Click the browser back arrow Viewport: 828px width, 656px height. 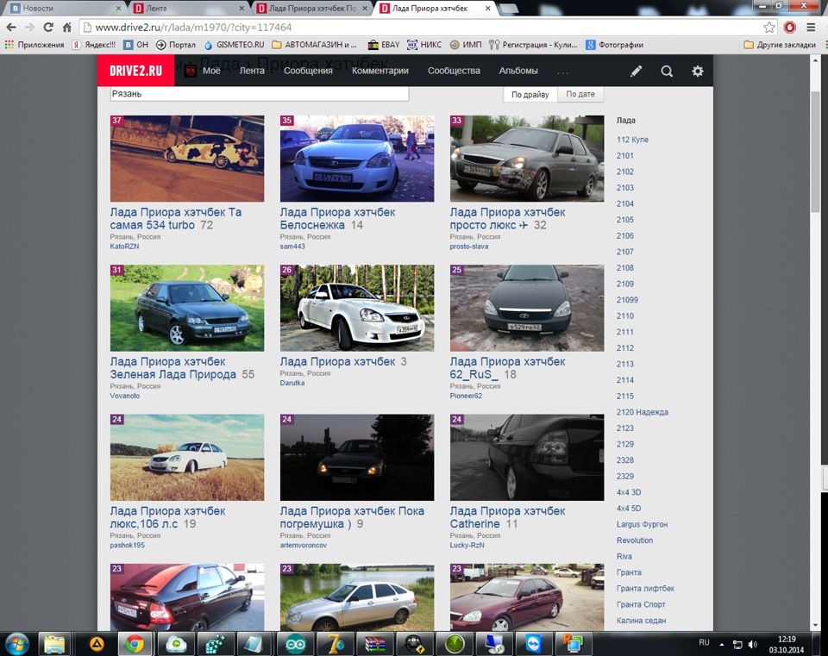tap(11, 28)
